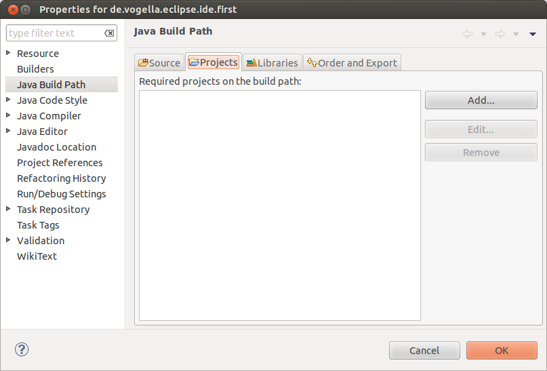The image size is (547, 371).
Task: Close the Properties window
Action: coord(14,9)
